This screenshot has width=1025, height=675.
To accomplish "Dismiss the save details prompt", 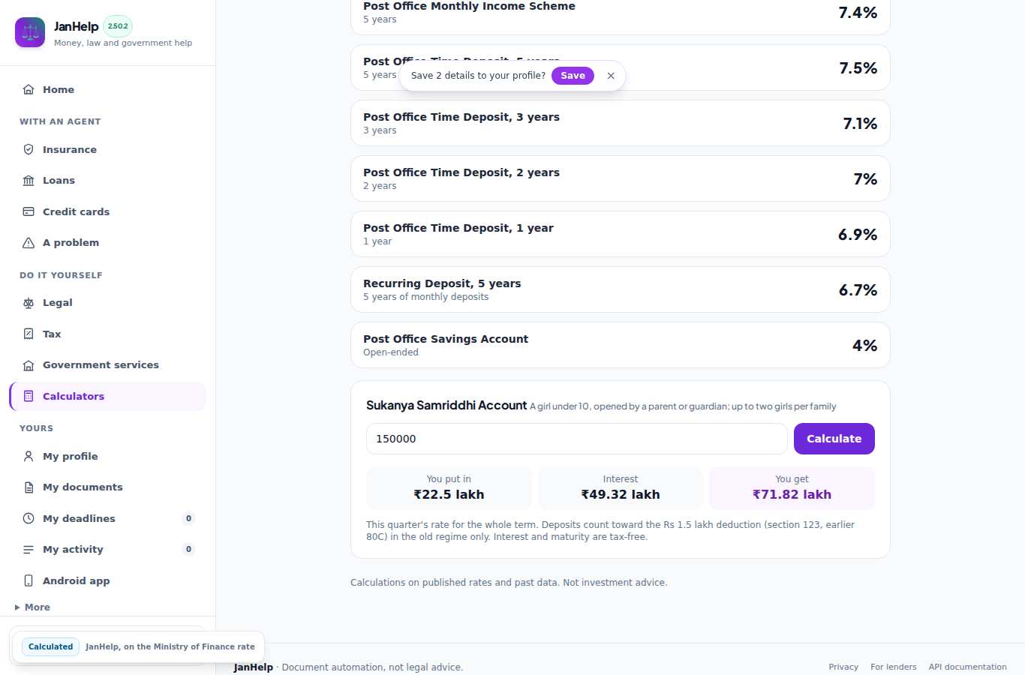I will (611, 76).
